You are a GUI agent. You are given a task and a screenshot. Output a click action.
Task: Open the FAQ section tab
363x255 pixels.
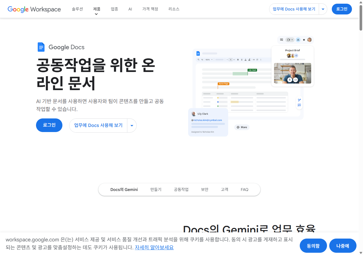tap(244, 189)
